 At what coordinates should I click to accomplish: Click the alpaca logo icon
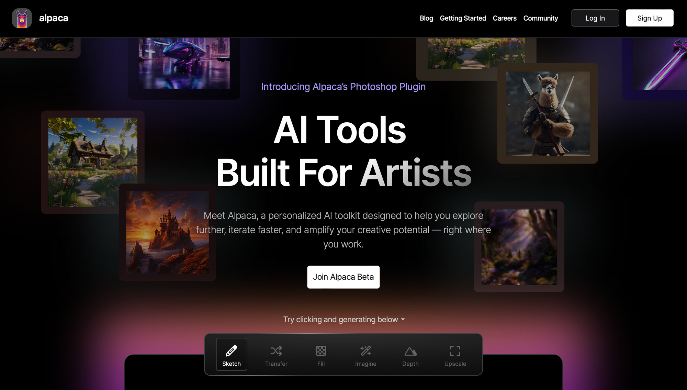pos(22,18)
